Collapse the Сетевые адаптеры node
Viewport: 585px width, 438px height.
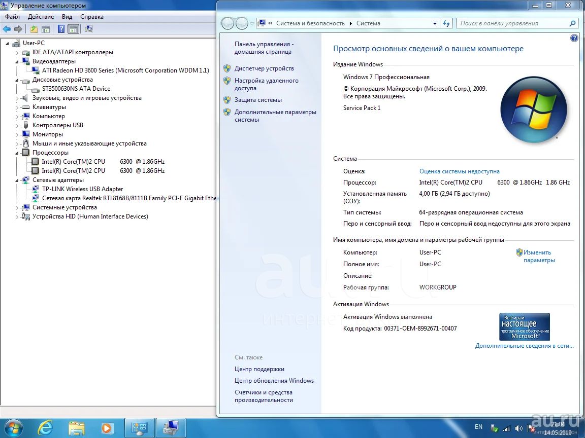click(17, 180)
